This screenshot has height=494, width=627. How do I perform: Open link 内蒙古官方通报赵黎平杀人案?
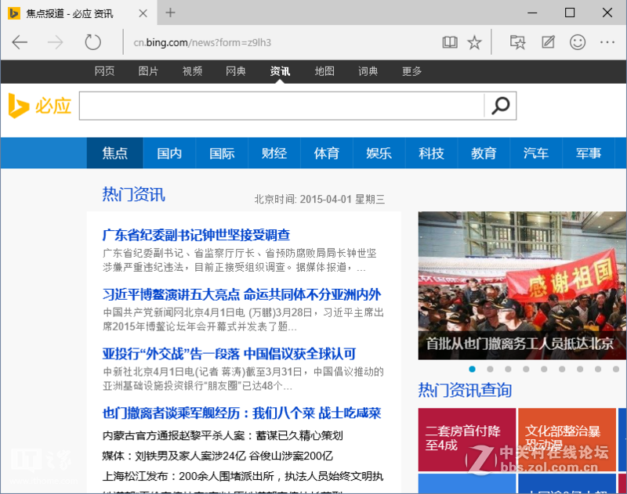[223, 435]
